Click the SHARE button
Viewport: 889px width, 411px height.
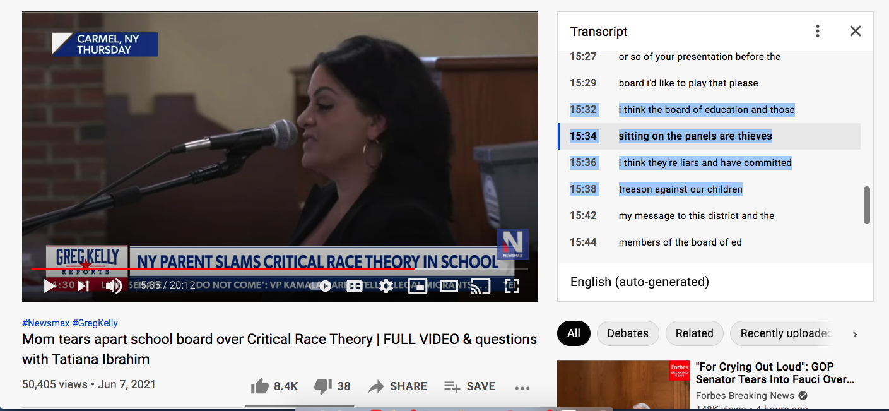pyautogui.click(x=397, y=386)
